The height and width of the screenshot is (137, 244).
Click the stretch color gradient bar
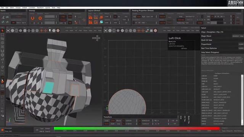click(137, 129)
